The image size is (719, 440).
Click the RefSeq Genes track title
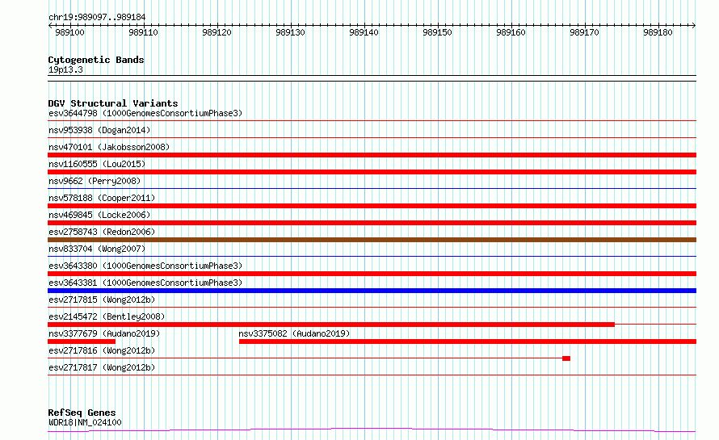click(82, 413)
